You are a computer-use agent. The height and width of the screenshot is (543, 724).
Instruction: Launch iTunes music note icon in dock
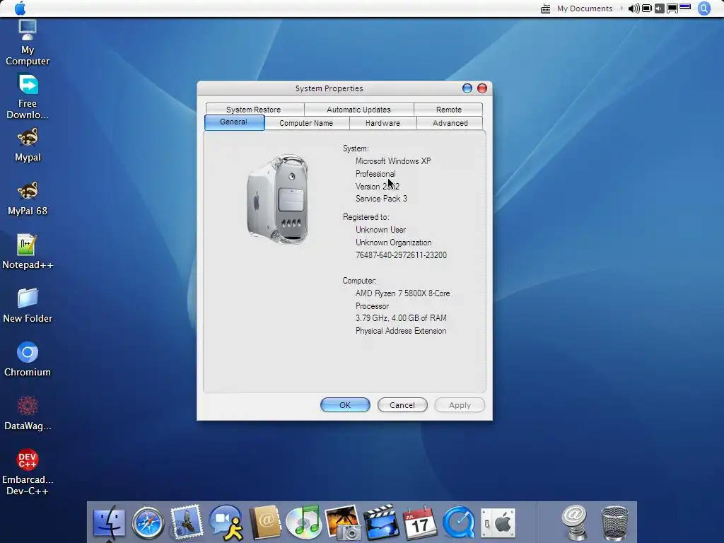click(304, 522)
